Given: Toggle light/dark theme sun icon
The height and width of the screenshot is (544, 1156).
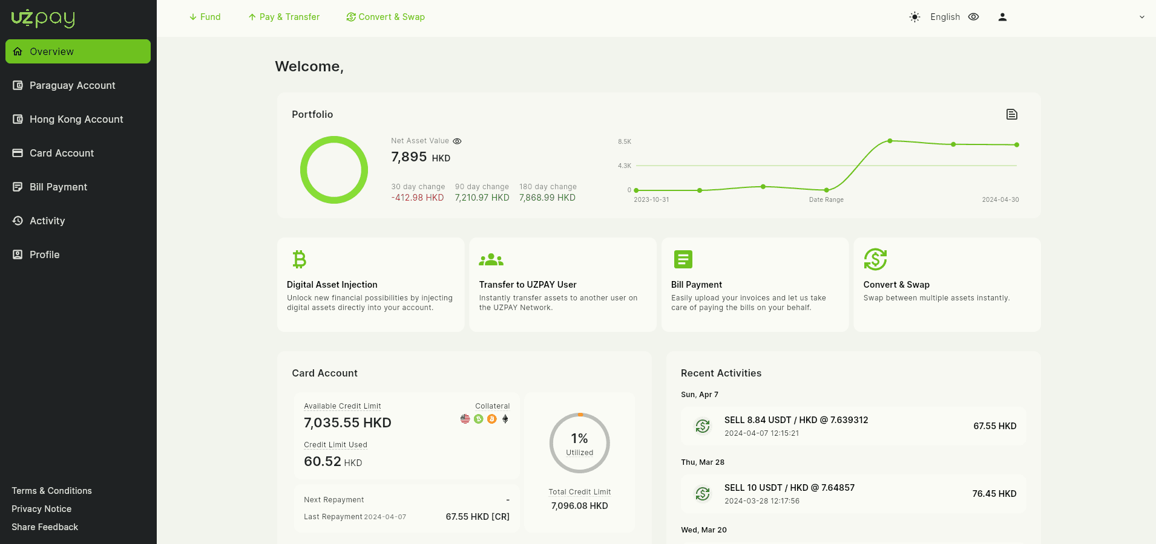Looking at the screenshot, I should coord(915,17).
